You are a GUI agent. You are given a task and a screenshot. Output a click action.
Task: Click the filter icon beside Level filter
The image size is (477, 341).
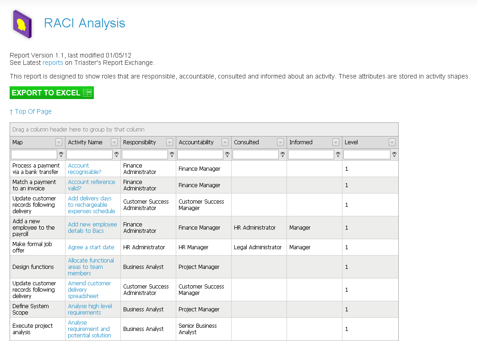[394, 155]
